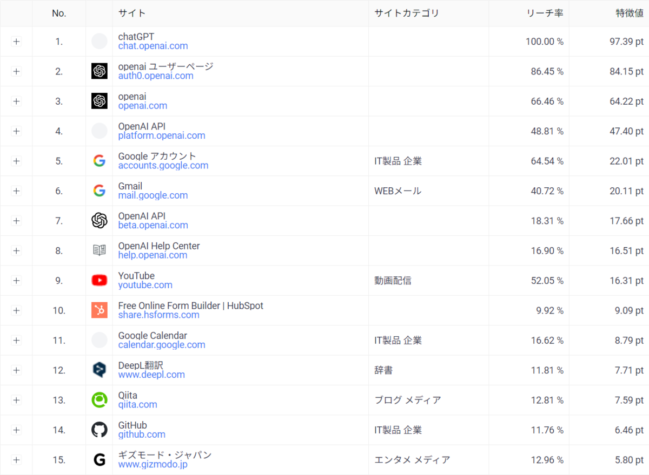Open the calendar.google.com link
649x475 pixels.
162,345
